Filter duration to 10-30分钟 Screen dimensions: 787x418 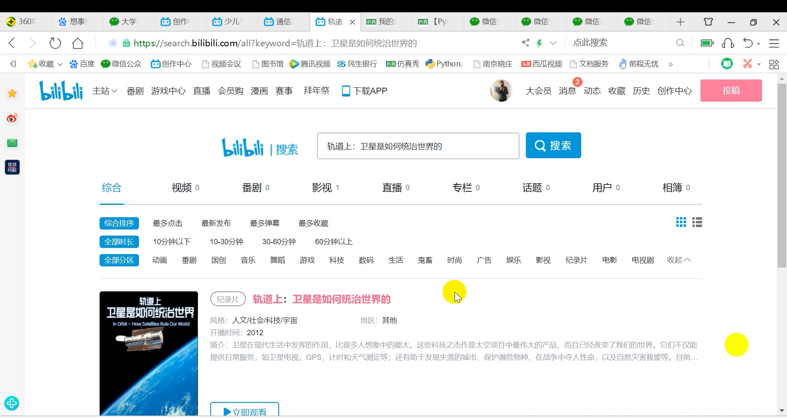pos(226,242)
